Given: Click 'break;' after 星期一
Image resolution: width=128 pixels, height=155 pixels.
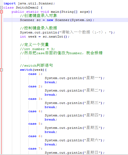Looking at the screenshot, I should [x=51, y=82].
